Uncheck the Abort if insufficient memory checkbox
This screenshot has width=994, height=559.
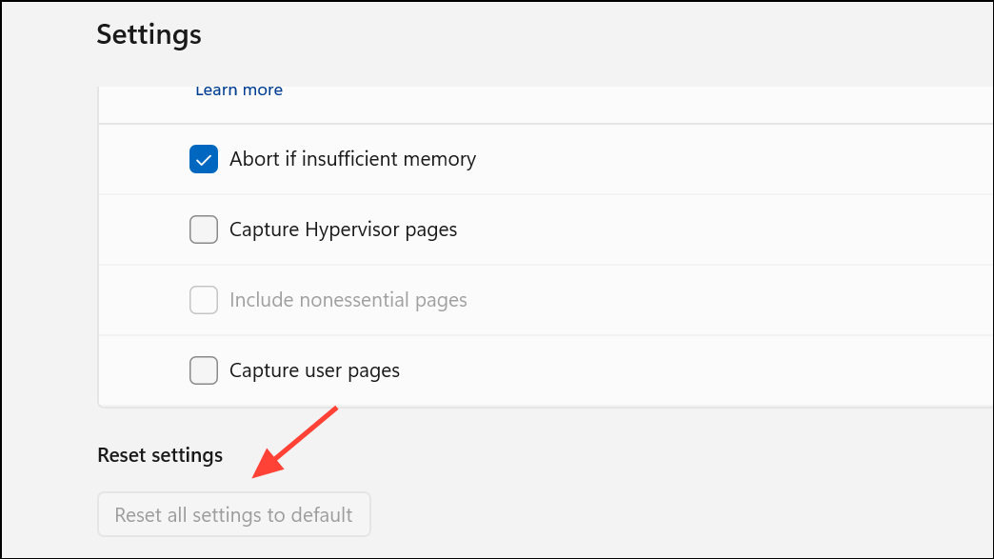coord(204,159)
